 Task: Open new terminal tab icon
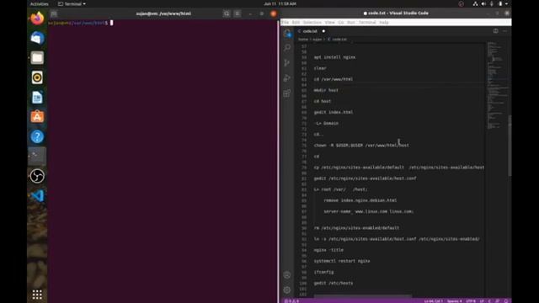(x=54, y=13)
